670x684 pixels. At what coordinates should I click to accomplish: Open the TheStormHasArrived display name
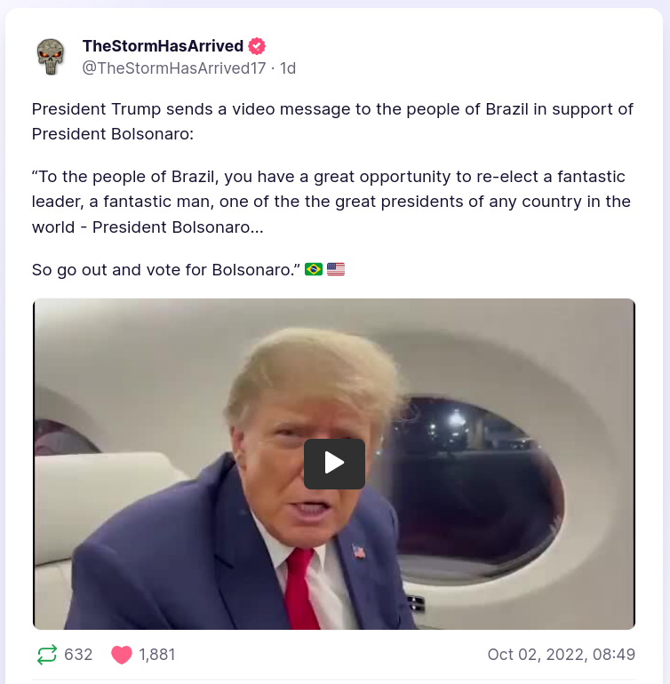pyautogui.click(x=163, y=46)
